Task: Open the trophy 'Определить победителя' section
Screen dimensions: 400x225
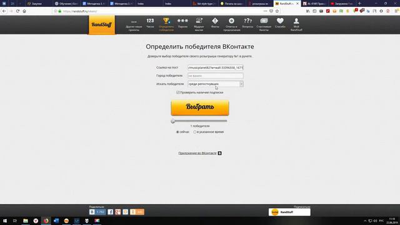Action: 166,24
